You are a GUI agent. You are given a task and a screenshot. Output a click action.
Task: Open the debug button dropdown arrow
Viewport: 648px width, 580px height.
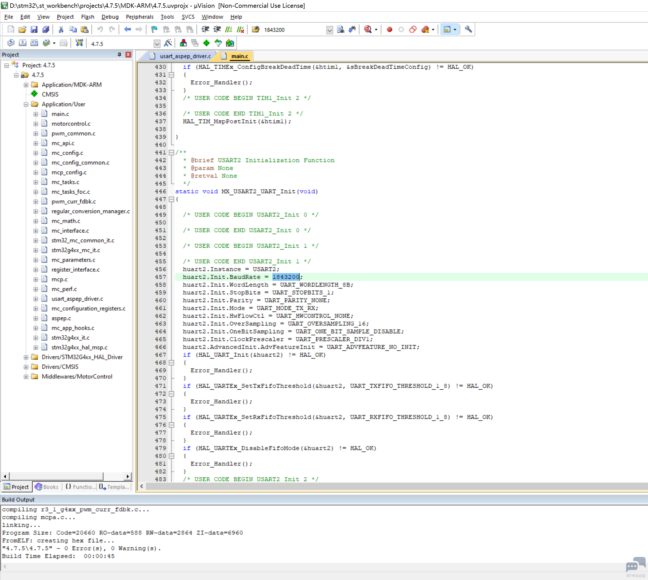coord(376,30)
